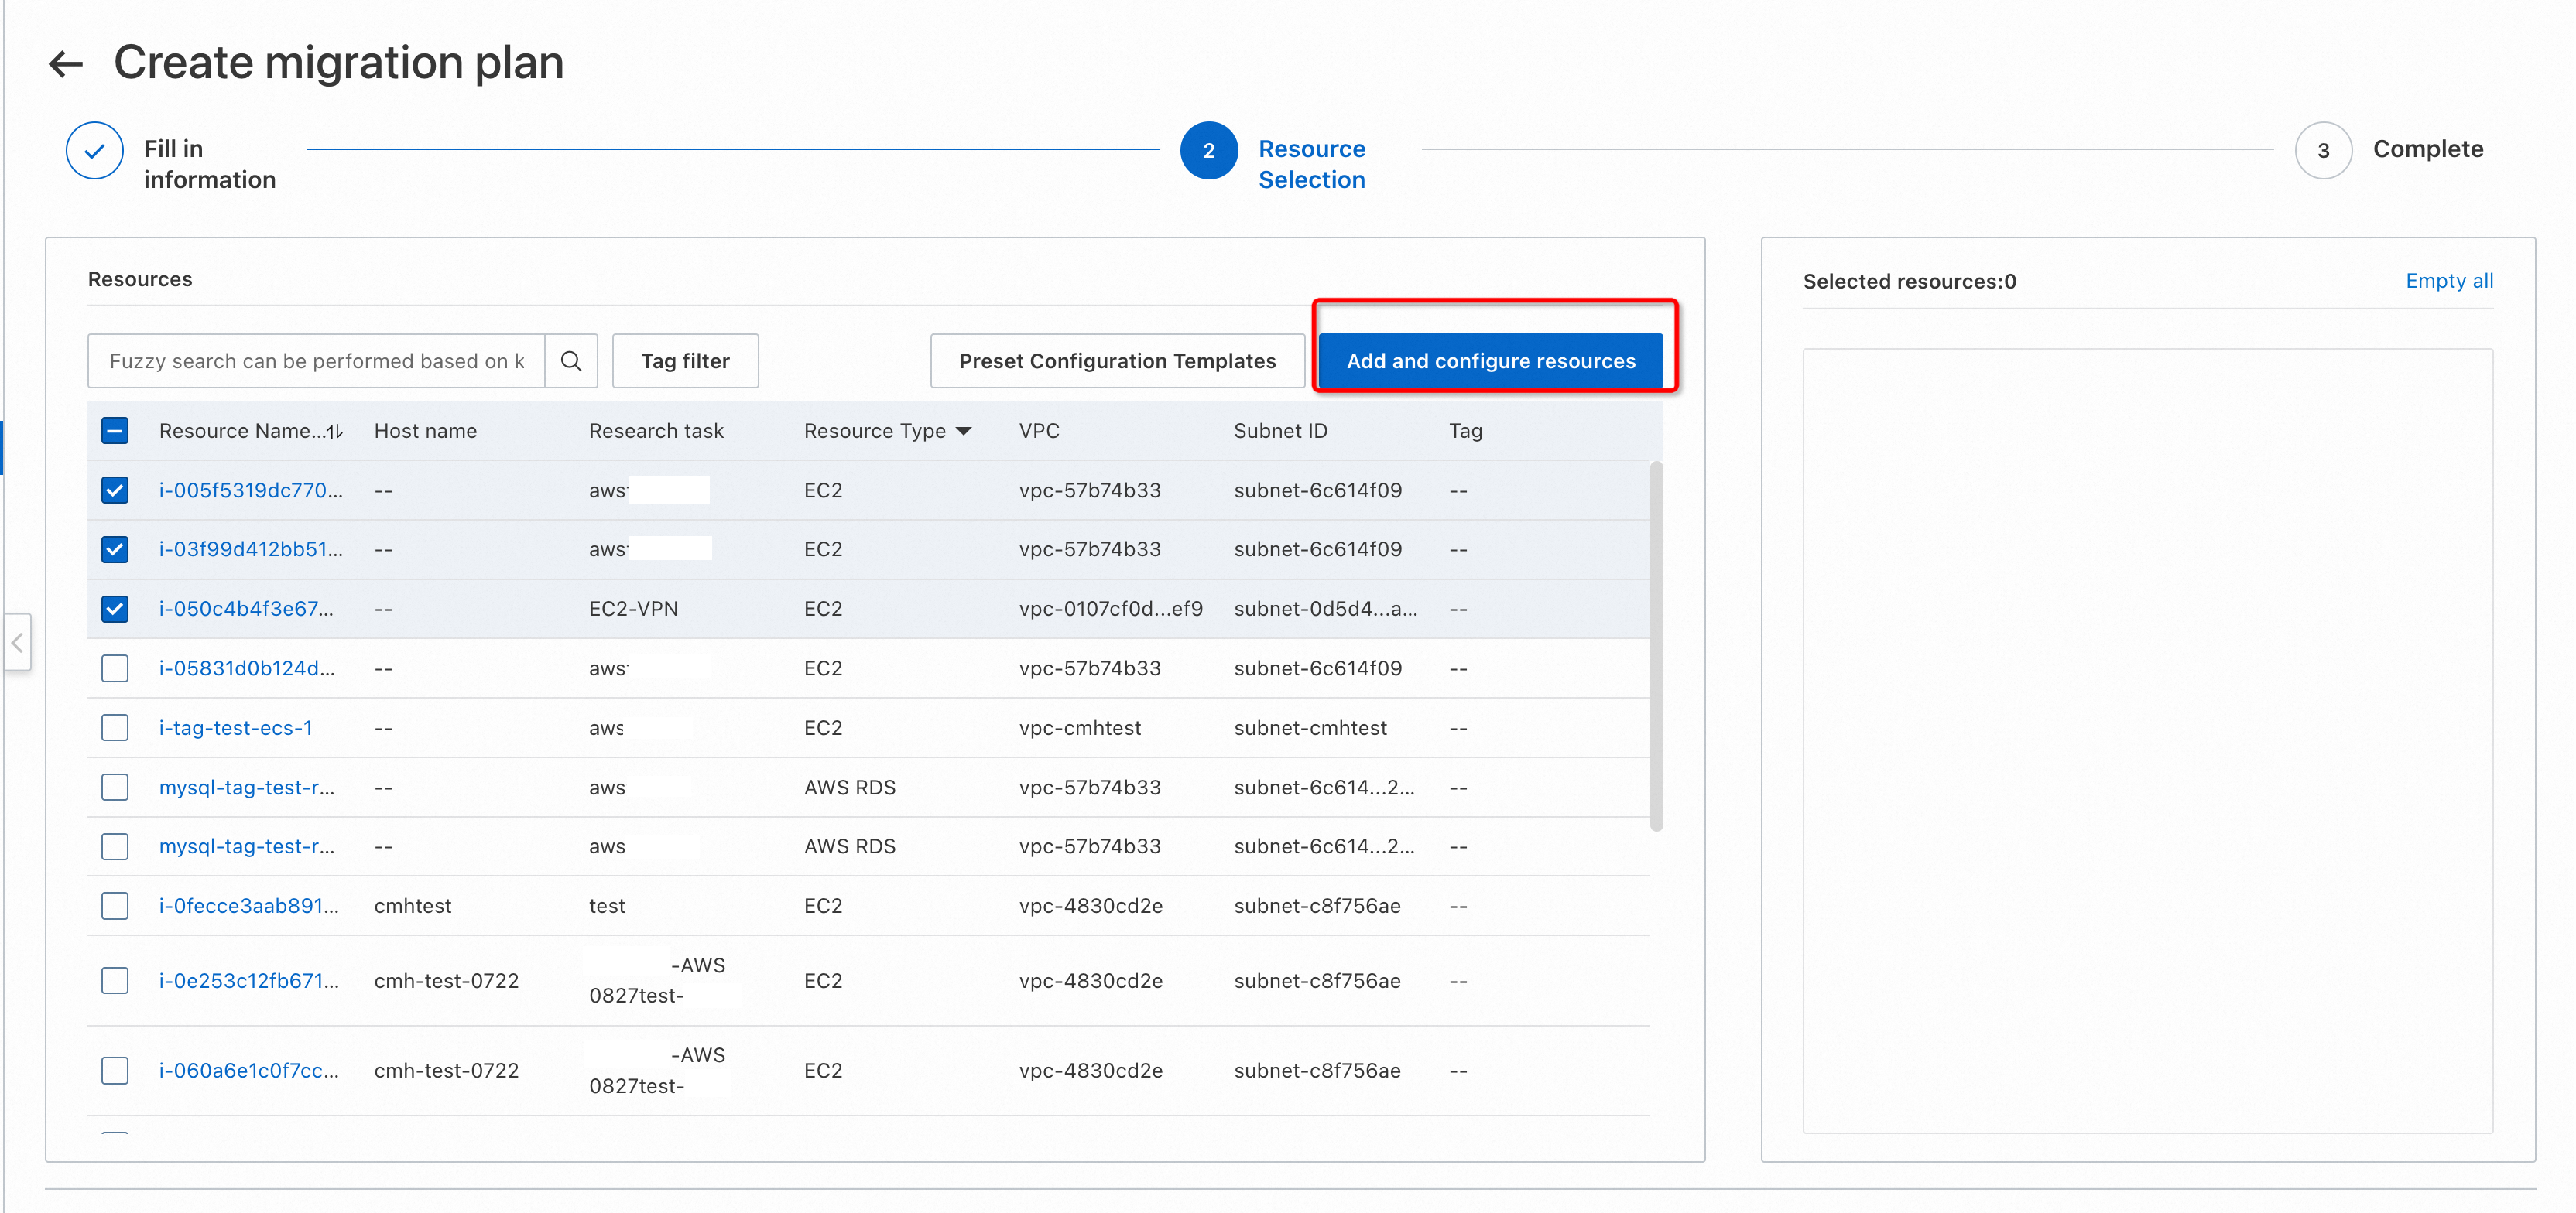Uncheck the i-005f5319dc770 row checkbox
Image resolution: width=2576 pixels, height=1213 pixels.
115,490
